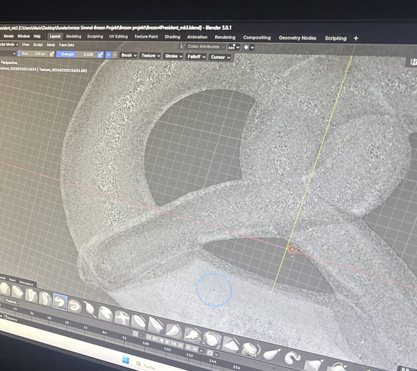Viewport: 417px width, 371px height.
Task: Switch brush shelf to Paint tab
Action: (12, 280)
